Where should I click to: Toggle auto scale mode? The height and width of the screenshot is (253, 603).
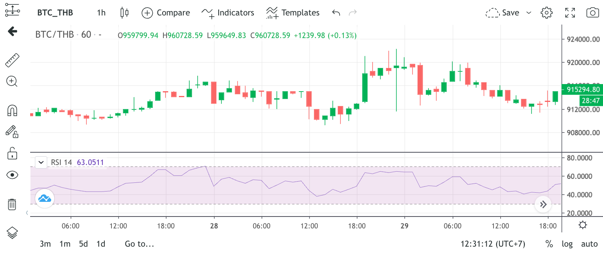tap(590, 244)
